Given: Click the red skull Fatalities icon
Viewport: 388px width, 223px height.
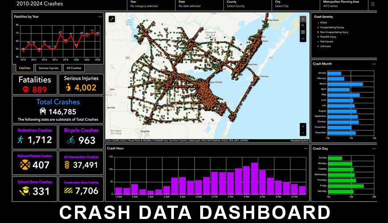Looking at the screenshot, I should pos(26,89).
